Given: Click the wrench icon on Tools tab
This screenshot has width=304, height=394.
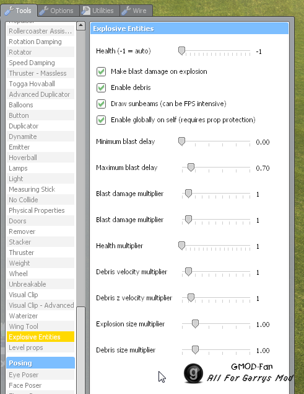Looking at the screenshot, I should click(9, 11).
